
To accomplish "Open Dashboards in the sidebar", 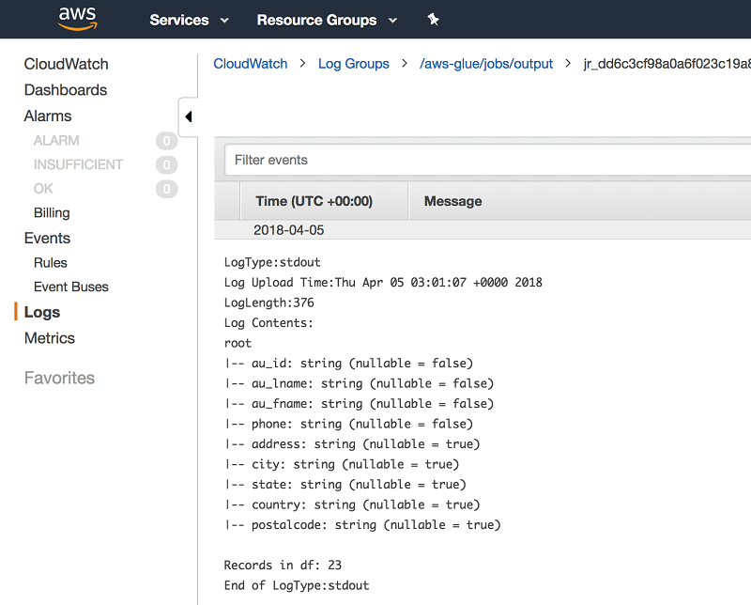I will [x=66, y=90].
